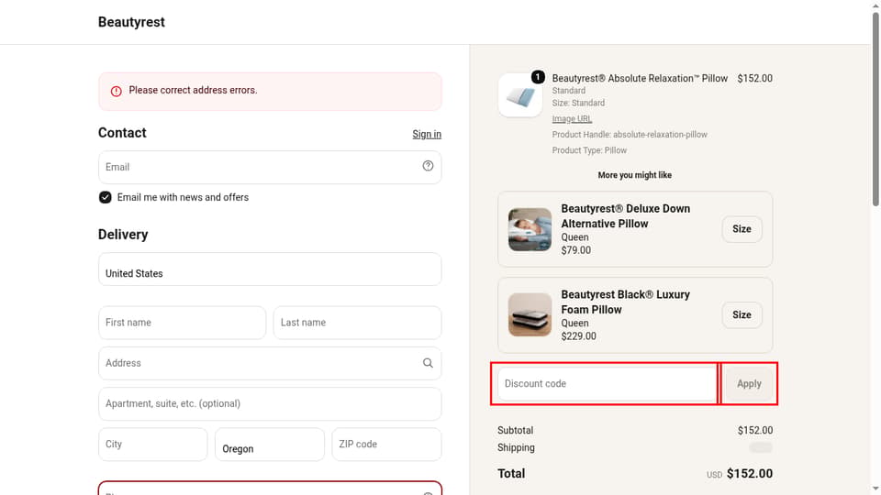Focus the City input field
This screenshot has width=881, height=495.
[153, 445]
